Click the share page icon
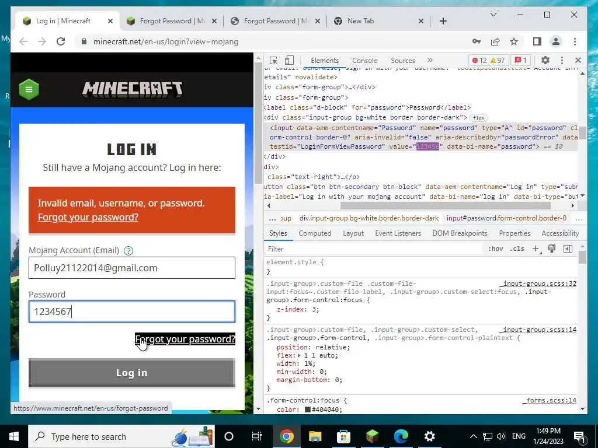 (x=495, y=41)
